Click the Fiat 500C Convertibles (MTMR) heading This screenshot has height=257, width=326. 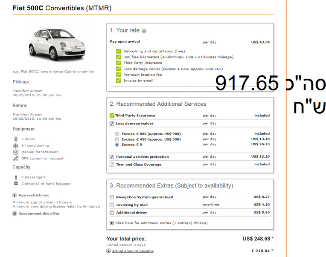(62, 8)
